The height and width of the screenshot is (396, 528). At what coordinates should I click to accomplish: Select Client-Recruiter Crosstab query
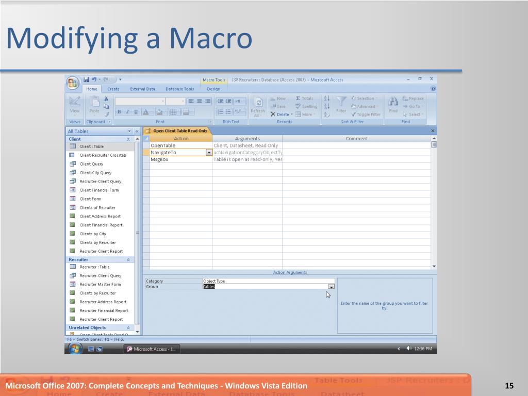tap(101, 155)
